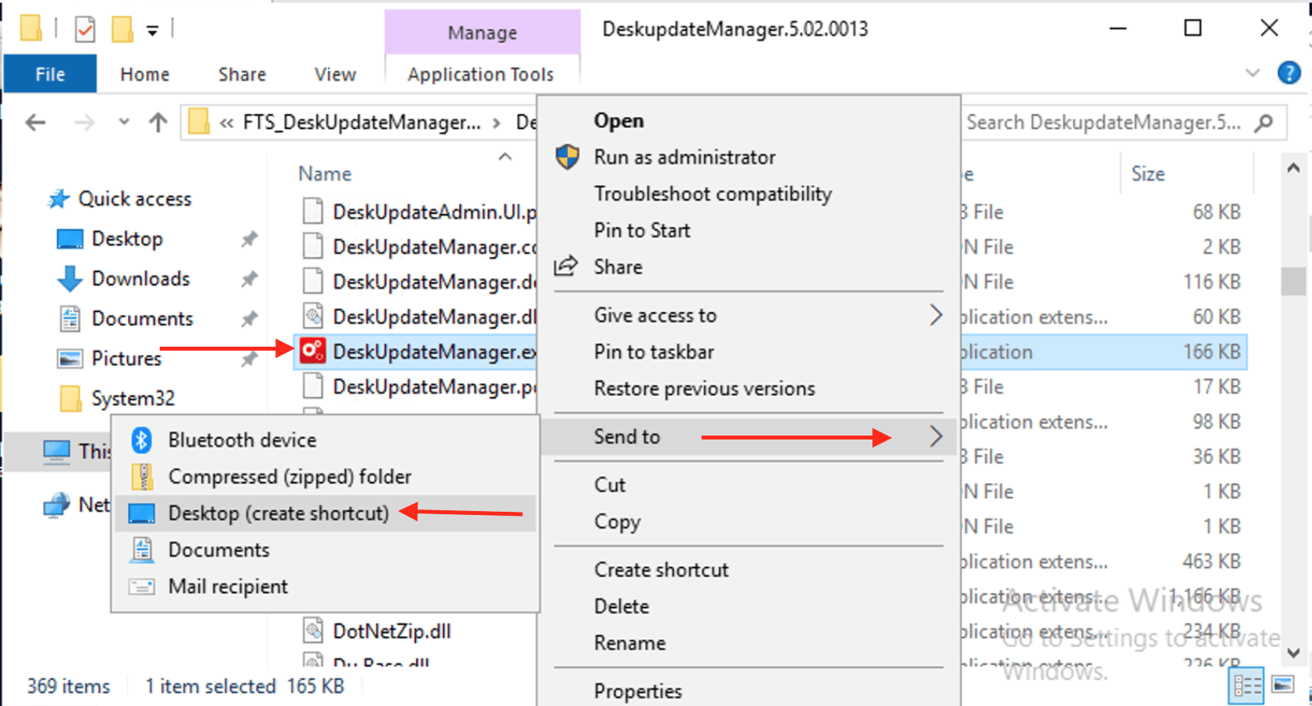This screenshot has width=1312, height=706.
Task: Open the View ribbon tab
Action: [x=335, y=75]
